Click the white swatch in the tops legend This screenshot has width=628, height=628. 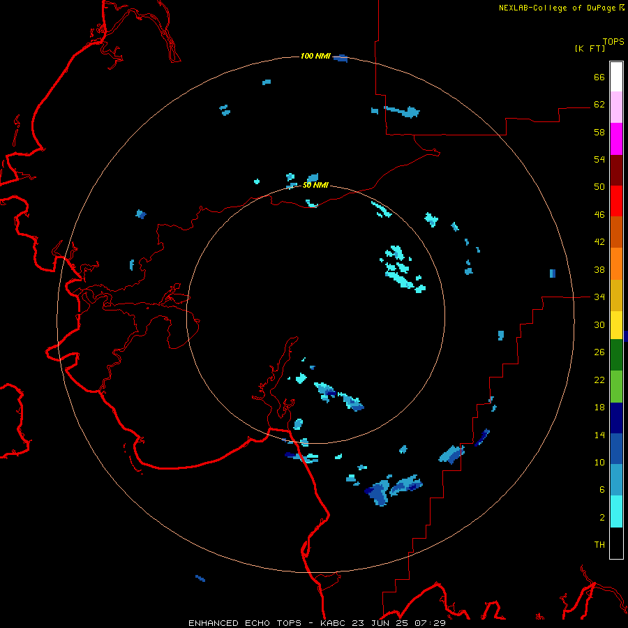coord(616,77)
